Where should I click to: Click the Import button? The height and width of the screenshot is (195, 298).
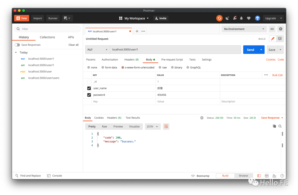[x=38, y=18]
